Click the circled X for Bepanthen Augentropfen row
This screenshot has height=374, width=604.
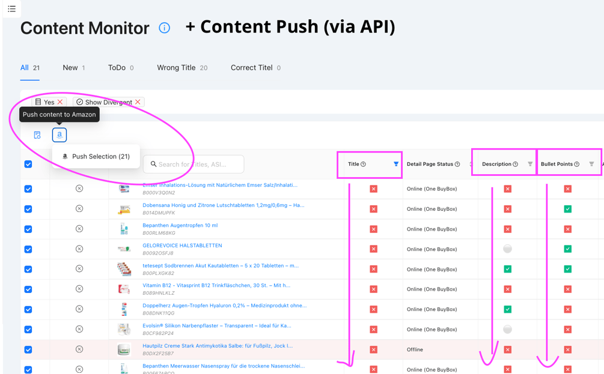(x=79, y=229)
